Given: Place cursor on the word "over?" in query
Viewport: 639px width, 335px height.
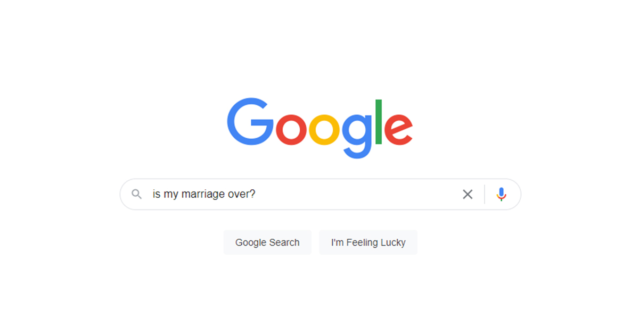Looking at the screenshot, I should pos(242,195).
